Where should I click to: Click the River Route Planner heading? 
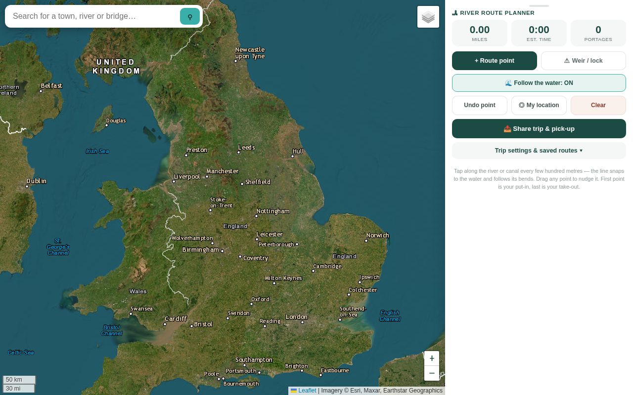494,13
